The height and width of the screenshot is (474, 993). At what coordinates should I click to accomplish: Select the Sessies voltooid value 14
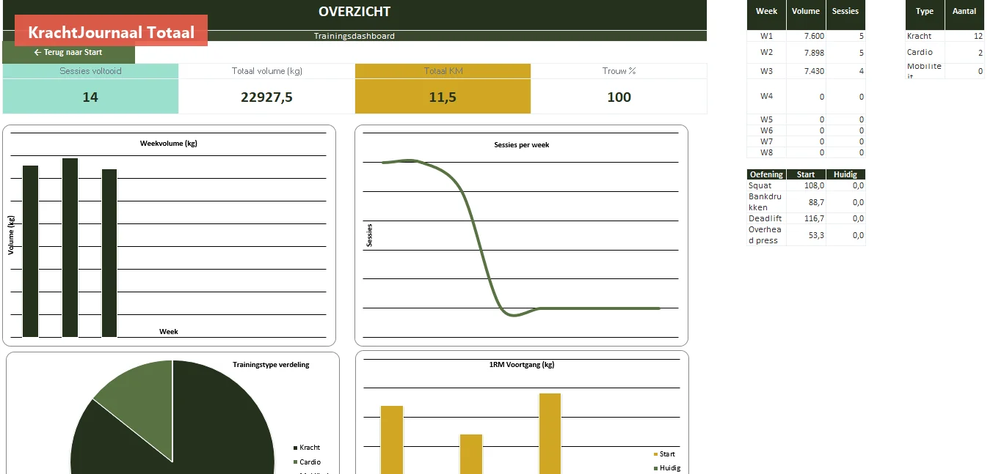[90, 97]
